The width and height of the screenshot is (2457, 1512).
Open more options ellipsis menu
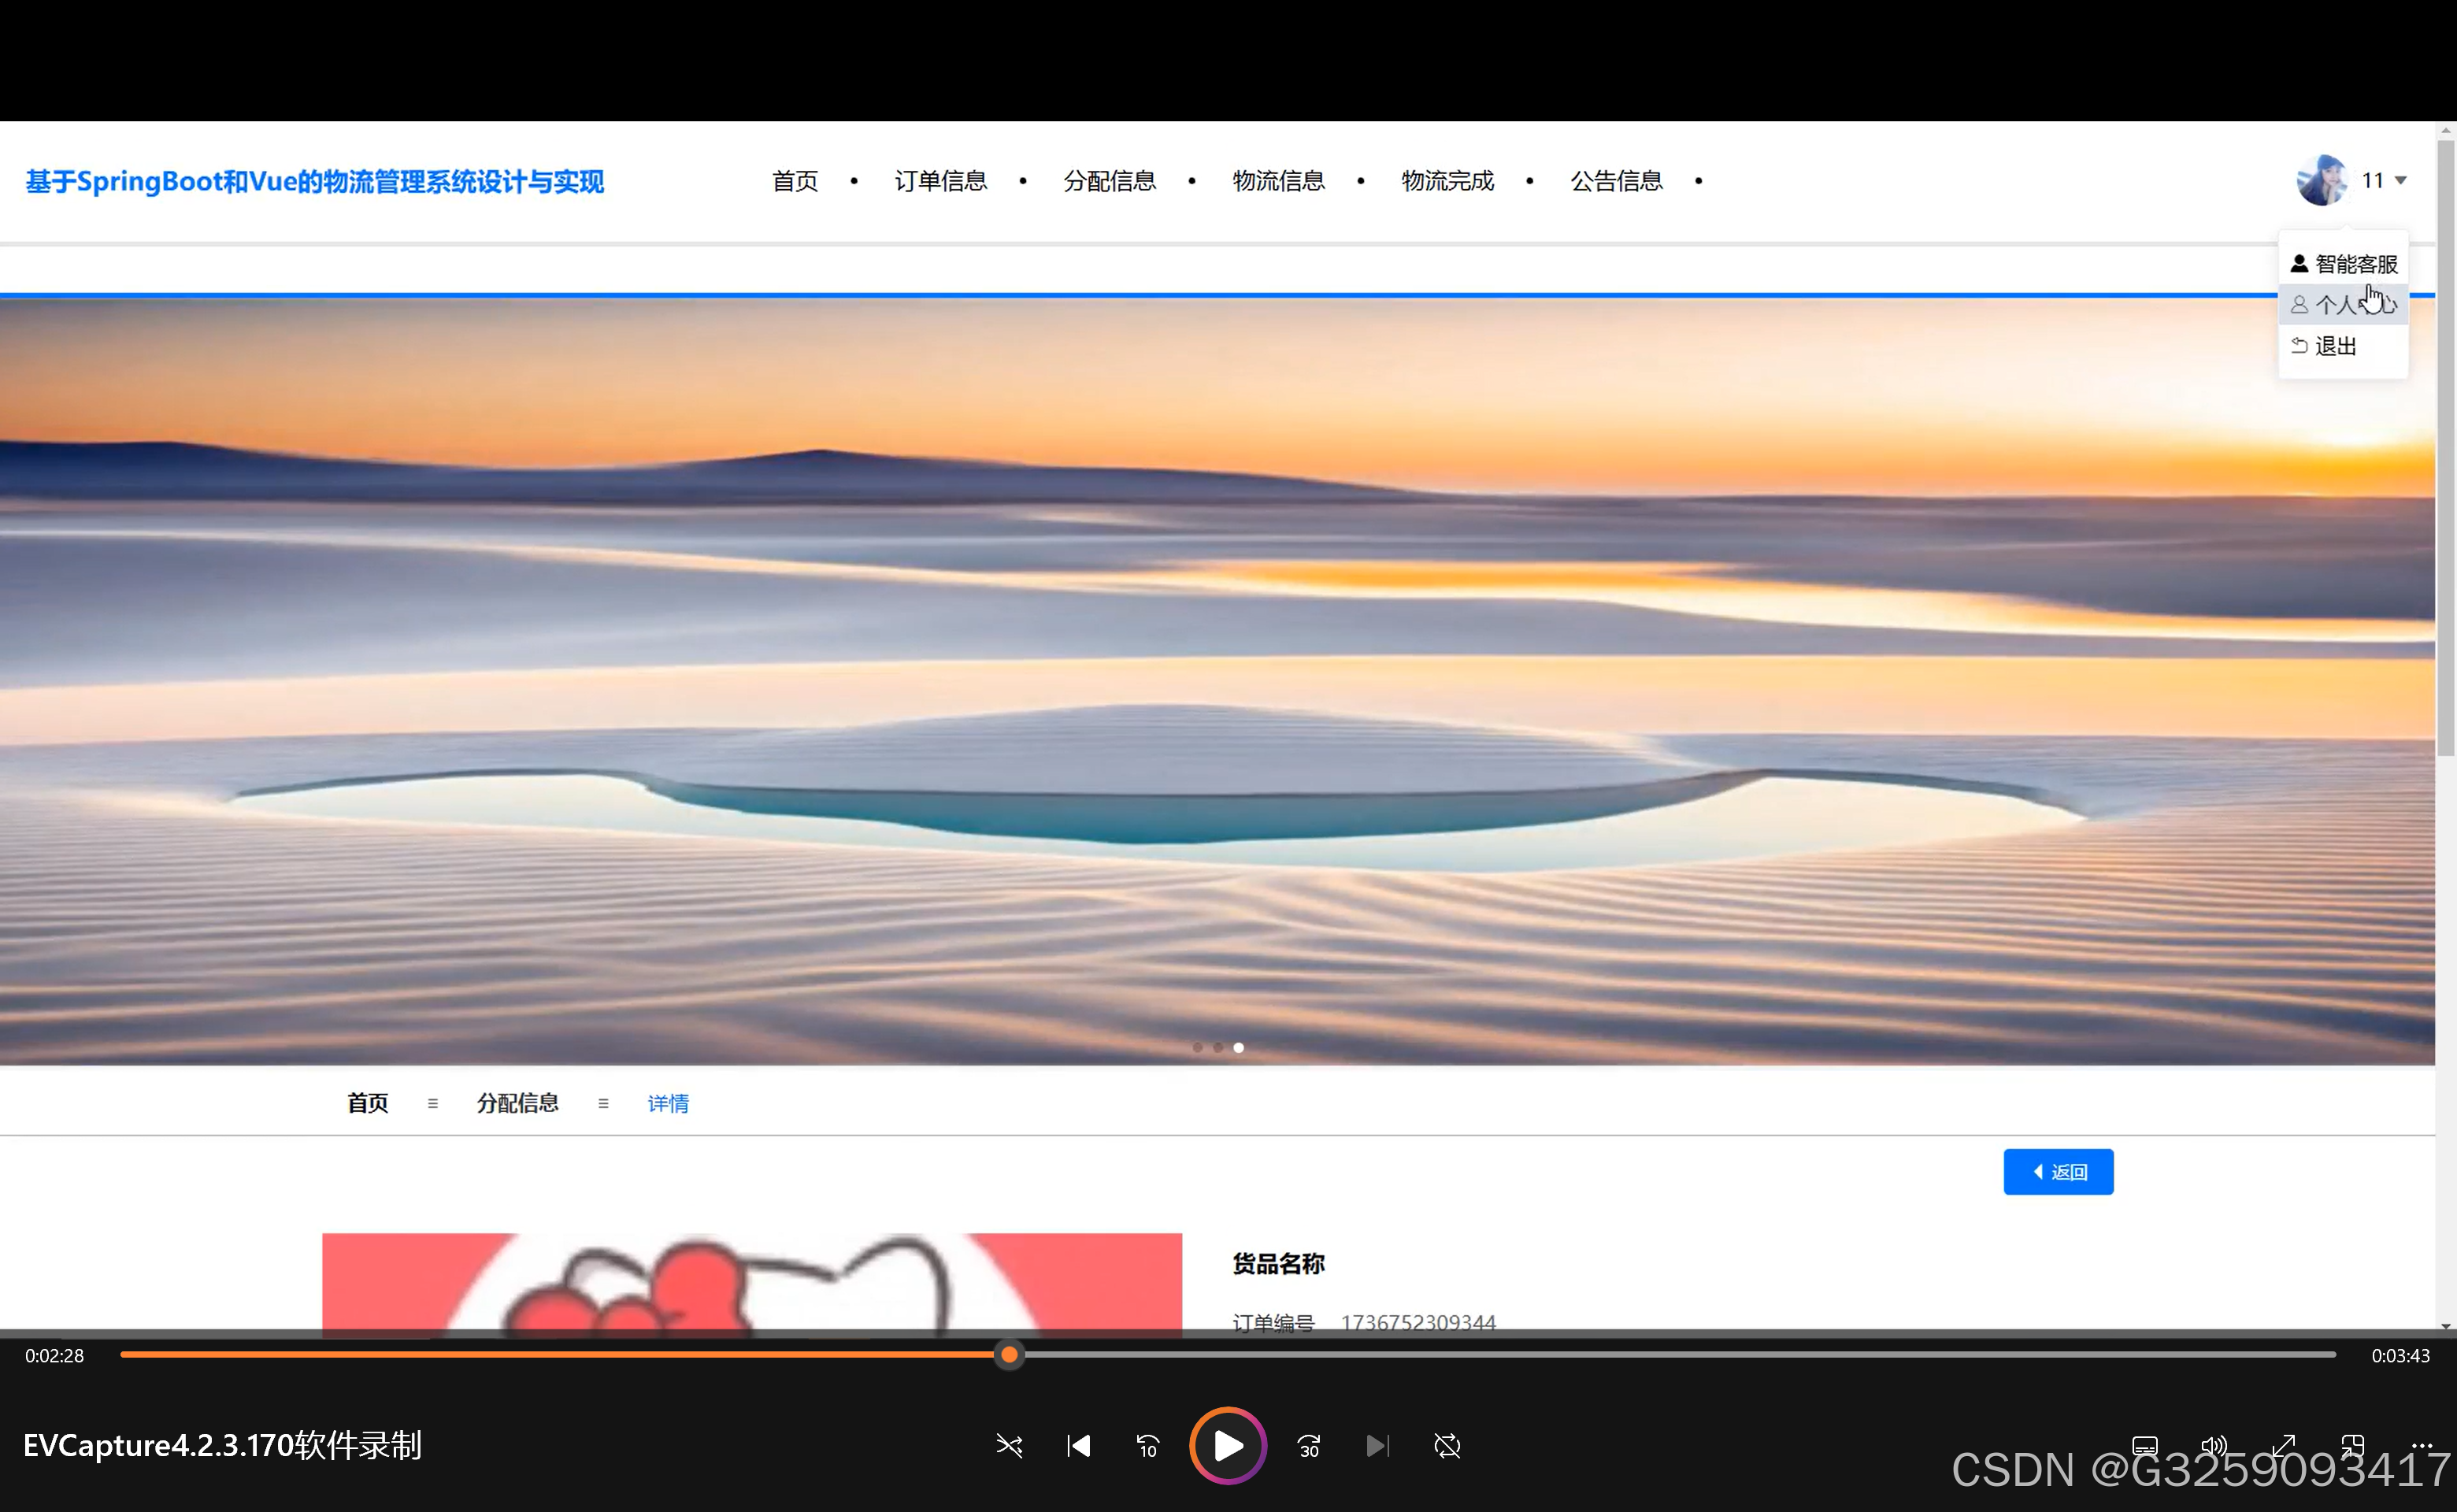point(2421,1446)
